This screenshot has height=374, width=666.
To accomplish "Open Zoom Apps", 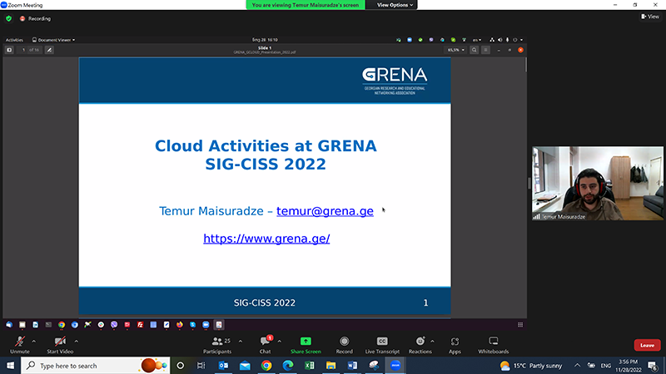I will (x=455, y=345).
